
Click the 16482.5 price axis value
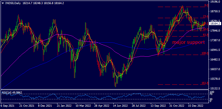click(x=215, y=59)
